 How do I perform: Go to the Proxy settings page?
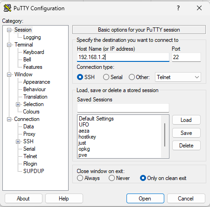pos(29,134)
